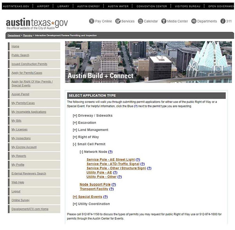235x230 pixels.
Task: Expand the Excavation category
Action: 75,123
